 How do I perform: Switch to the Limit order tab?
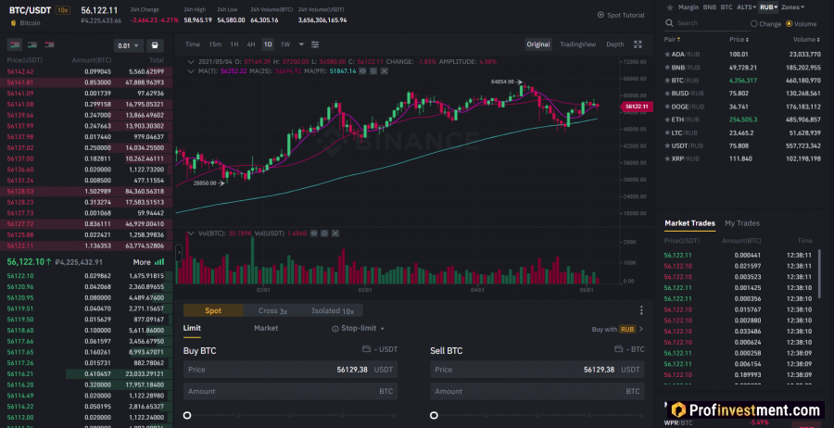pyautogui.click(x=192, y=328)
